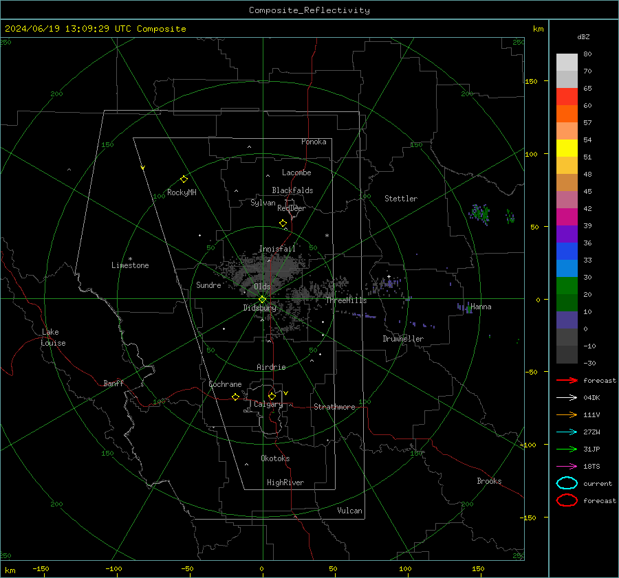Pick the magenta swatch in dBZ scale
The height and width of the screenshot is (578, 619).
coord(567,217)
